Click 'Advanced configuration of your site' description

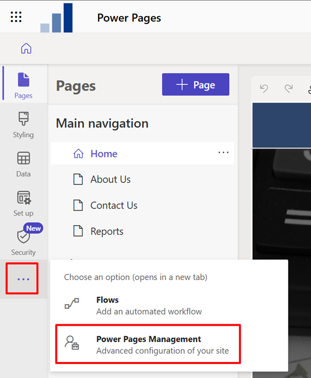click(163, 350)
